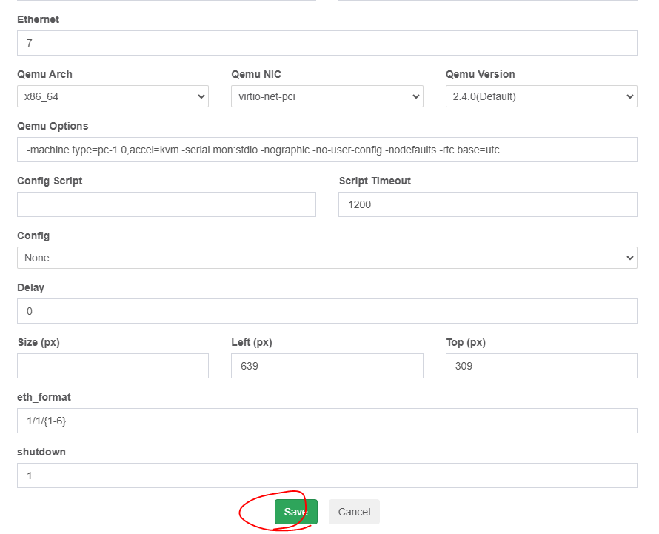This screenshot has height=534, width=659.
Task: Click the Ethernet label
Action: point(38,19)
